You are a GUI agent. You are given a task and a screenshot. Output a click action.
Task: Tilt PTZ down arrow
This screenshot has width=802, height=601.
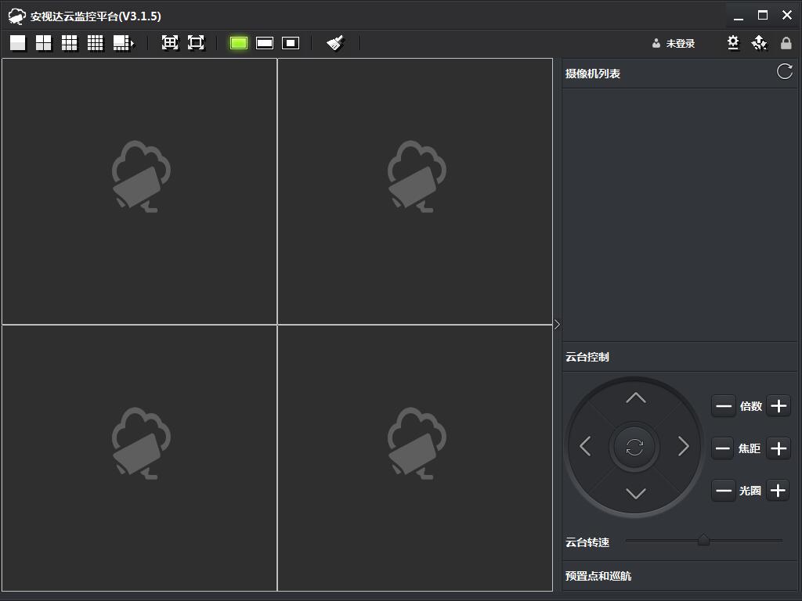pos(636,493)
